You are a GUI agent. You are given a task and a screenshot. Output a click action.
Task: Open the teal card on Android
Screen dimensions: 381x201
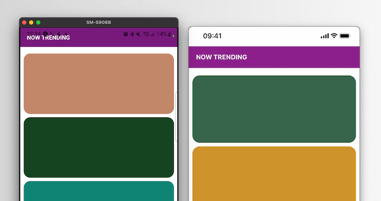click(x=99, y=191)
